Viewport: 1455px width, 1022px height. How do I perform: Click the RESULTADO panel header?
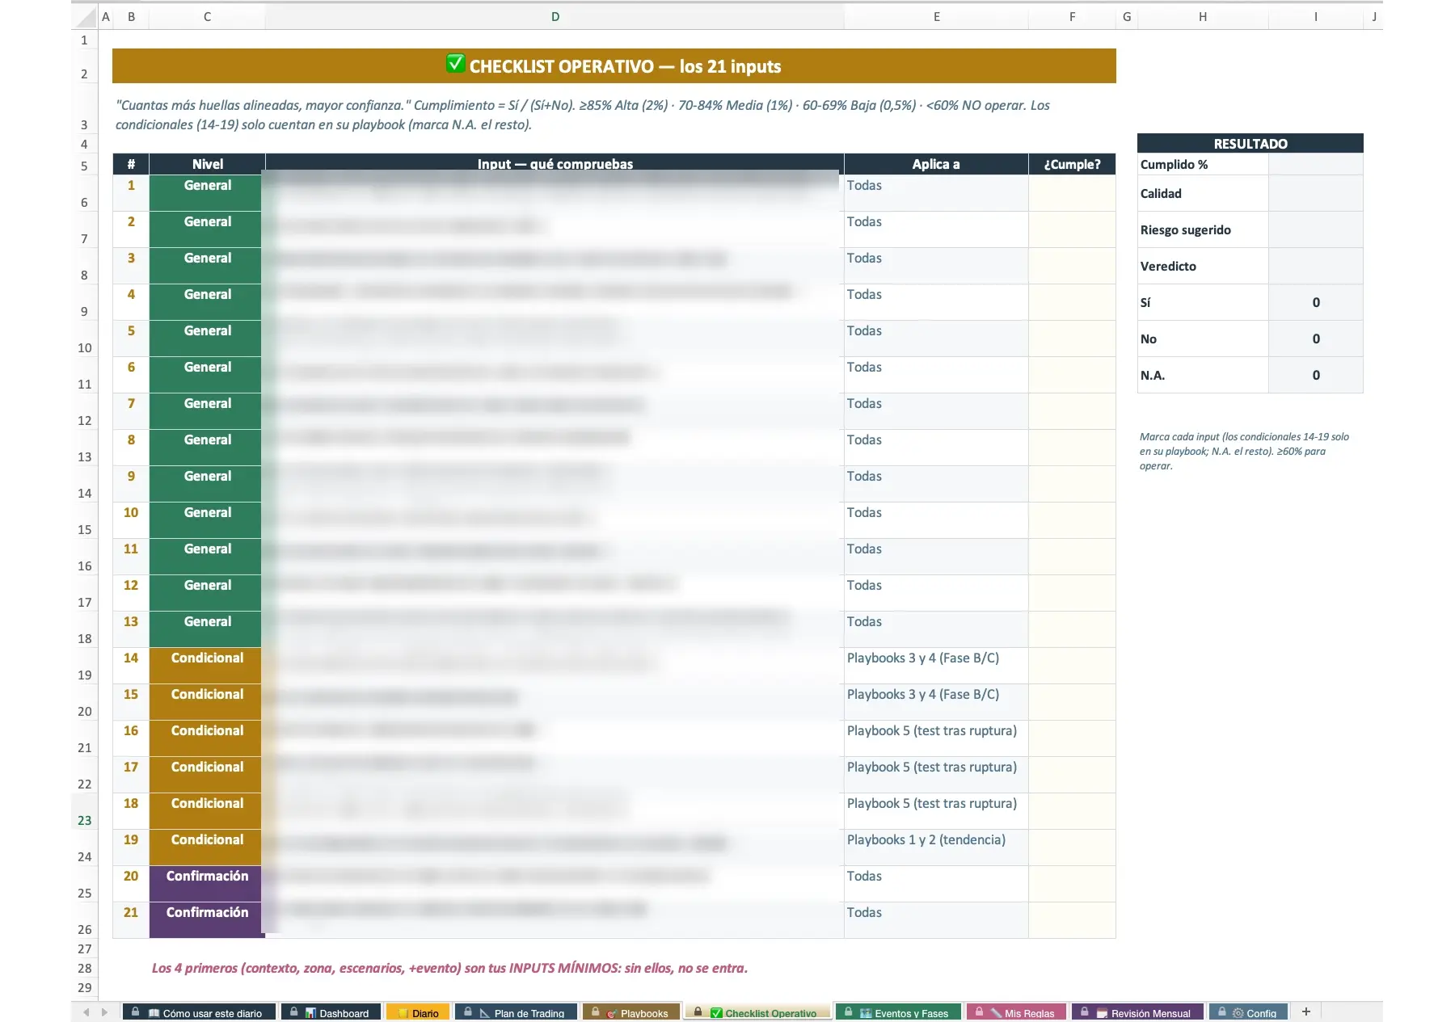[x=1250, y=143]
